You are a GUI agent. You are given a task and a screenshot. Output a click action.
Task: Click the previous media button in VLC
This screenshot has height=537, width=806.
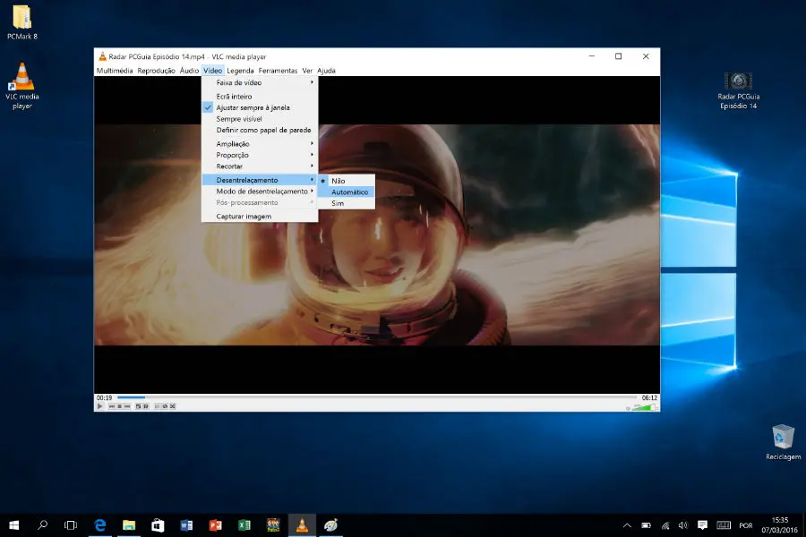112,406
